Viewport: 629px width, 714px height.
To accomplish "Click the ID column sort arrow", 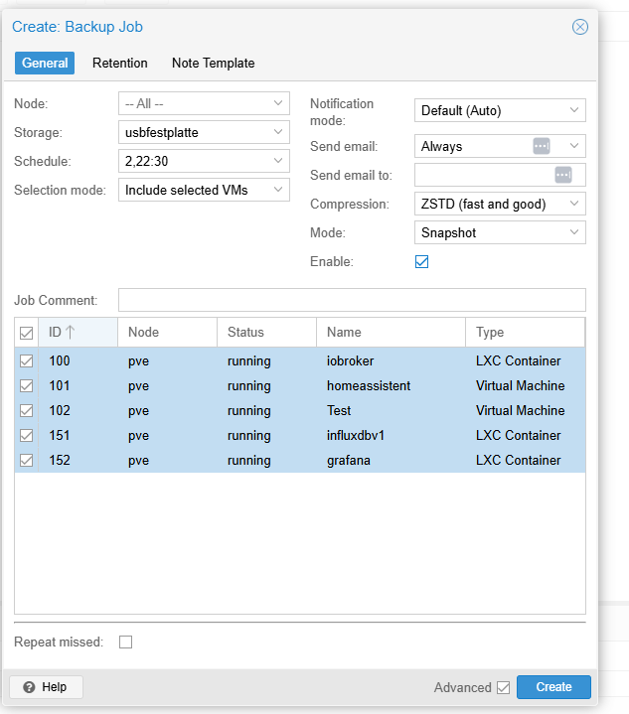I will tap(71, 333).
